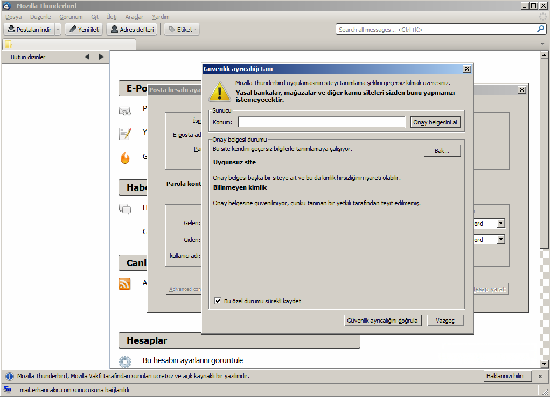Click the Konum server location field
The image size is (550, 397).
[x=321, y=122]
